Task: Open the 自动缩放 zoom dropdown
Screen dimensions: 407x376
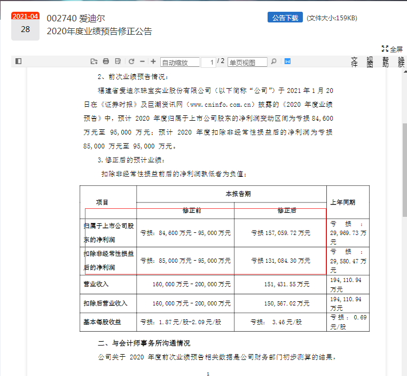Action: pos(180,62)
